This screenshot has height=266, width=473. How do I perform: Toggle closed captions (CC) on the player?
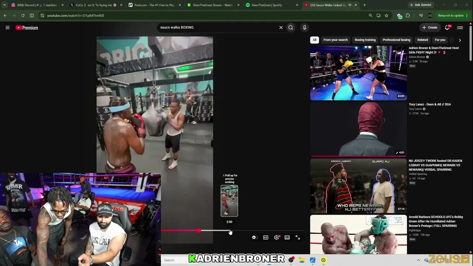click(x=266, y=238)
